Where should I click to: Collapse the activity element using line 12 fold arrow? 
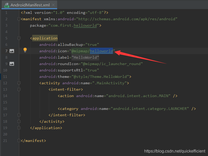point(19,83)
